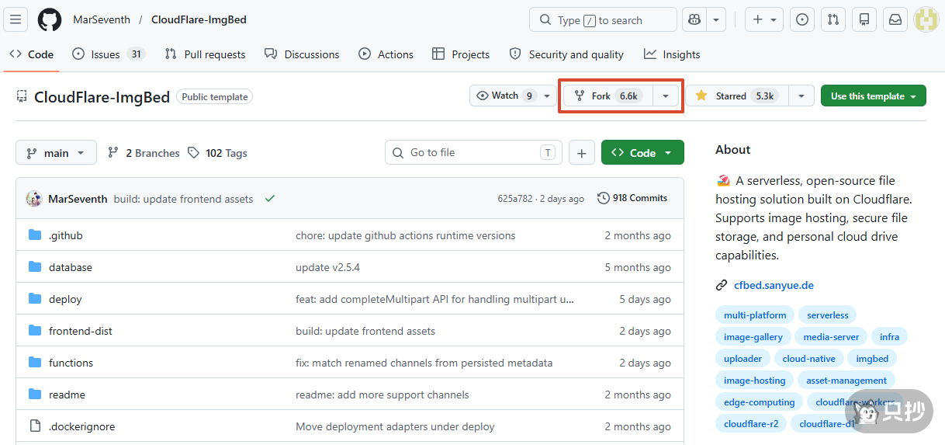
Task: Select the media-server topic tag
Action: (831, 337)
